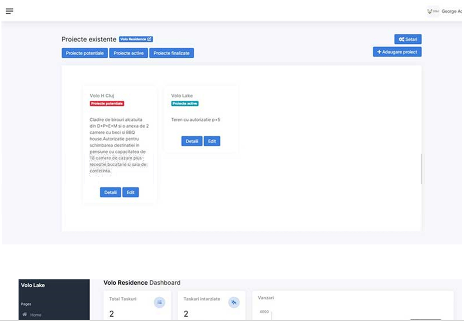
Task: Edit the Volo Lake project
Action: 212,141
